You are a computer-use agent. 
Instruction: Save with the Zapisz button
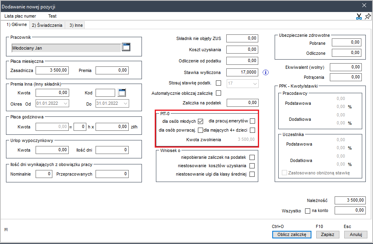point(327,234)
